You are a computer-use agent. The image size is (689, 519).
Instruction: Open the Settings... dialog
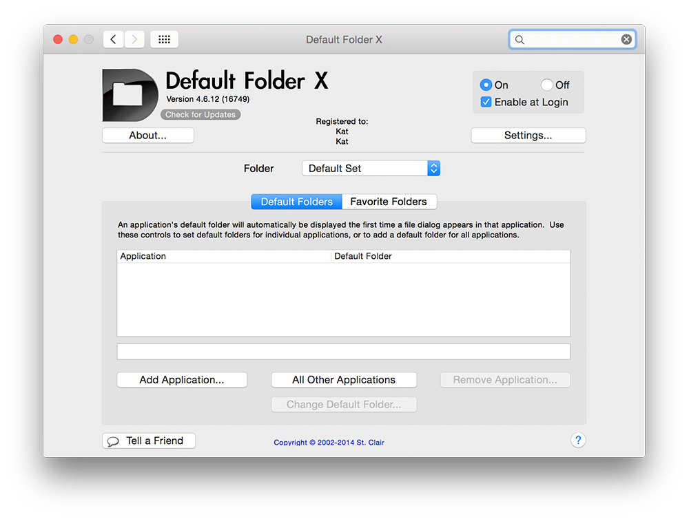click(x=528, y=135)
